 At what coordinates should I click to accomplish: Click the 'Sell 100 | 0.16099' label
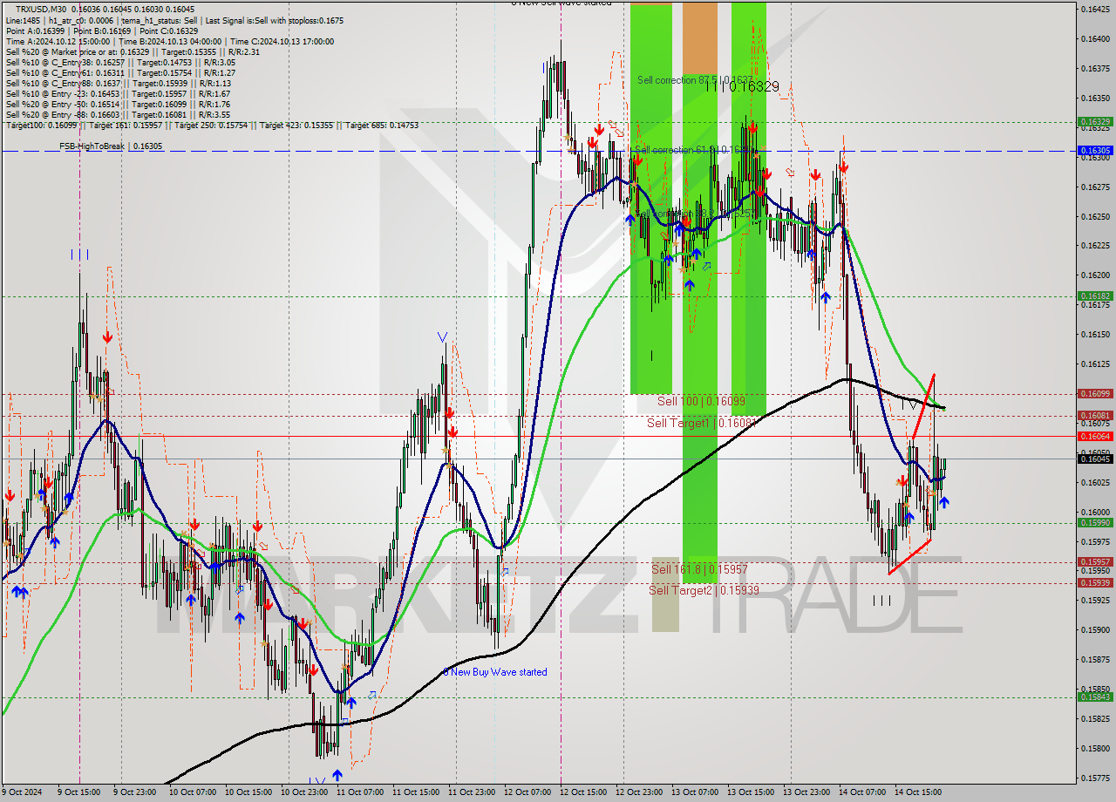701,401
